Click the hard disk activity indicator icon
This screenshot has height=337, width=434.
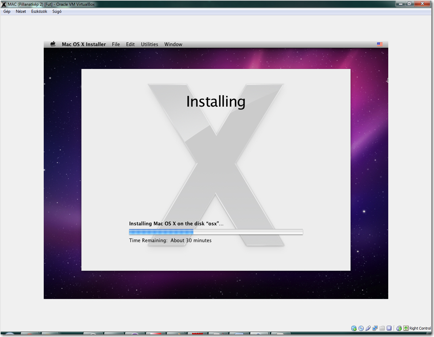pyautogui.click(x=354, y=328)
